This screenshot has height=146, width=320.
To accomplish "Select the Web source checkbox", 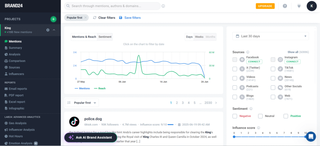I will pos(273,97).
